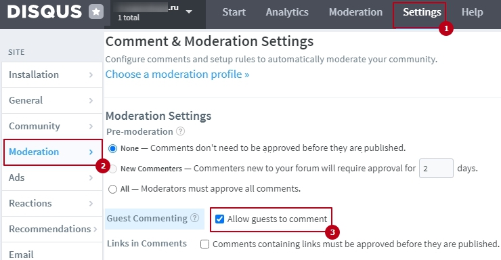Image resolution: width=501 pixels, height=260 pixels.
Task: Uncheck Allow guests to comment
Action: pos(219,219)
